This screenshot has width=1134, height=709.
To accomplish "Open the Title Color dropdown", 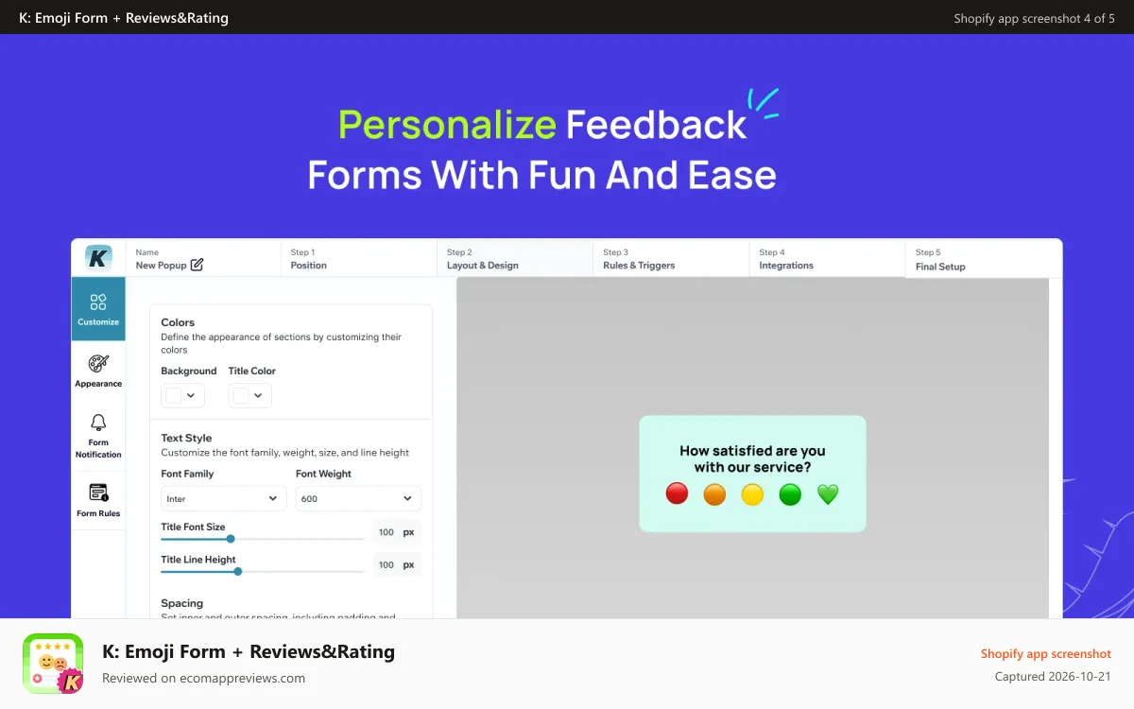I will coord(249,395).
